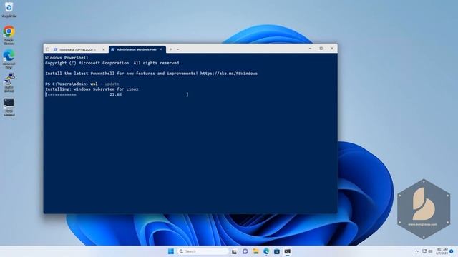Open volume control in system tray
The height and width of the screenshot is (257, 458).
click(x=430, y=251)
